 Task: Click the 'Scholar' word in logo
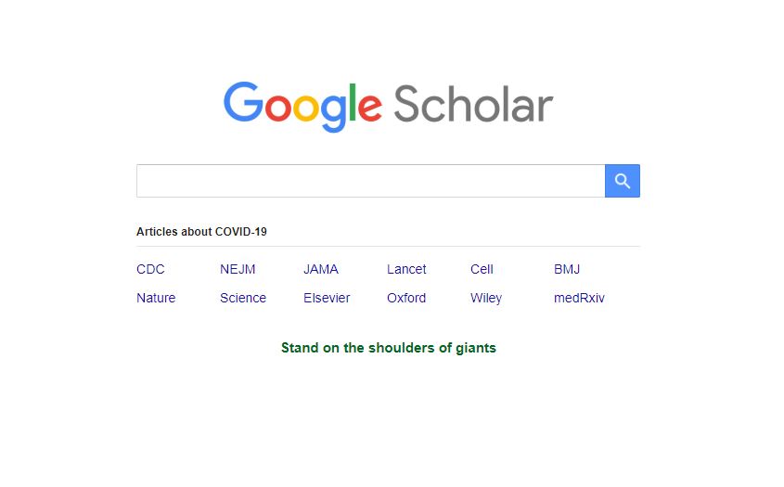[473, 104]
